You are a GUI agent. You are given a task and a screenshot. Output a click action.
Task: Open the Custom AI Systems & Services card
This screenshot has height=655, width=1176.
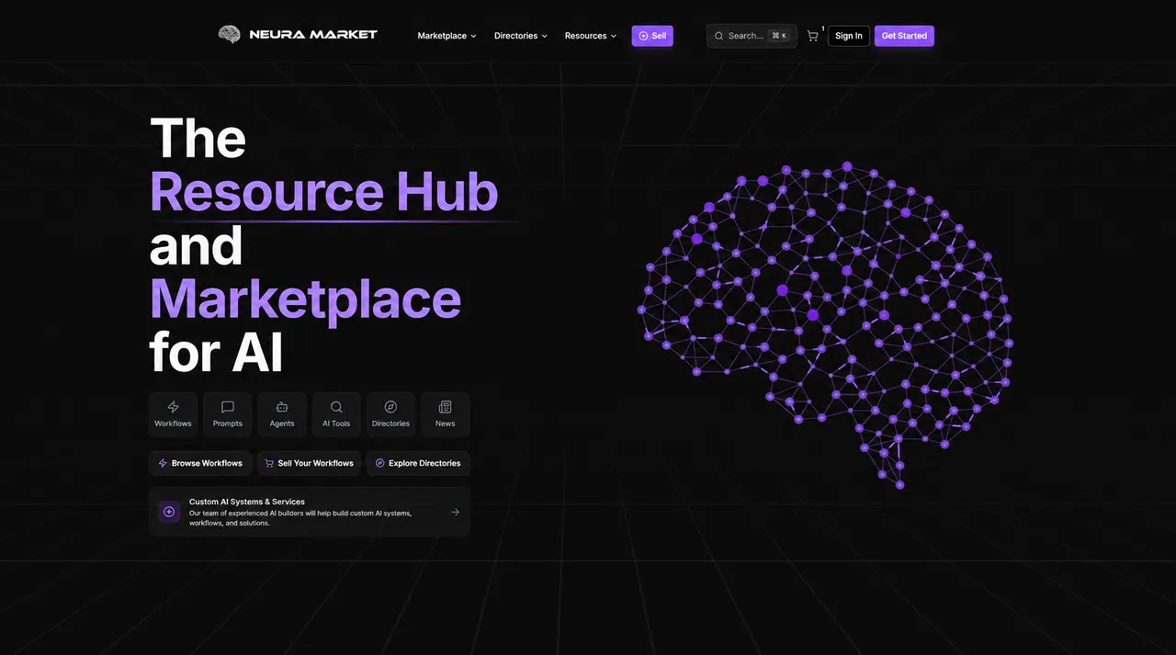[x=309, y=512]
